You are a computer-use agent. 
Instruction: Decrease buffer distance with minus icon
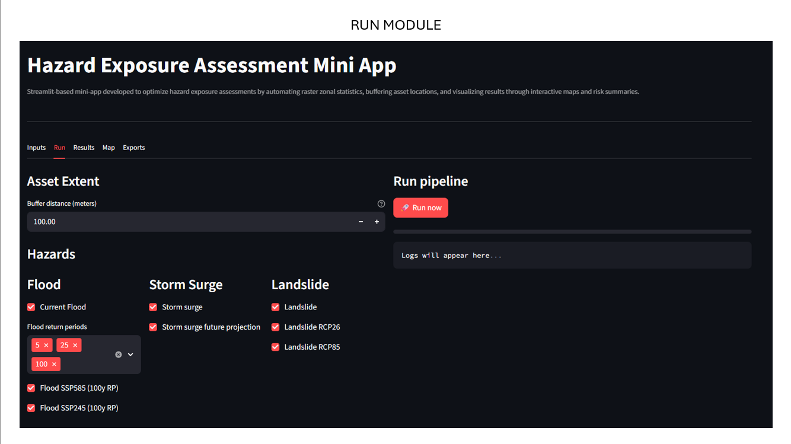click(361, 222)
